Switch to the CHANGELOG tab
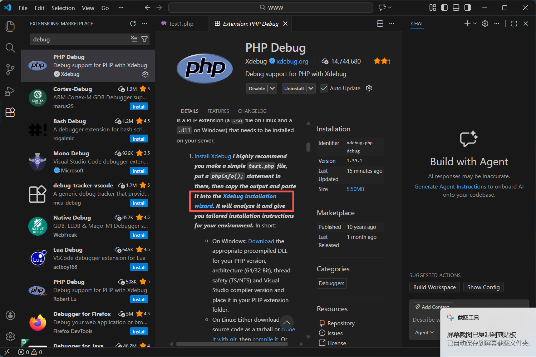 click(252, 111)
